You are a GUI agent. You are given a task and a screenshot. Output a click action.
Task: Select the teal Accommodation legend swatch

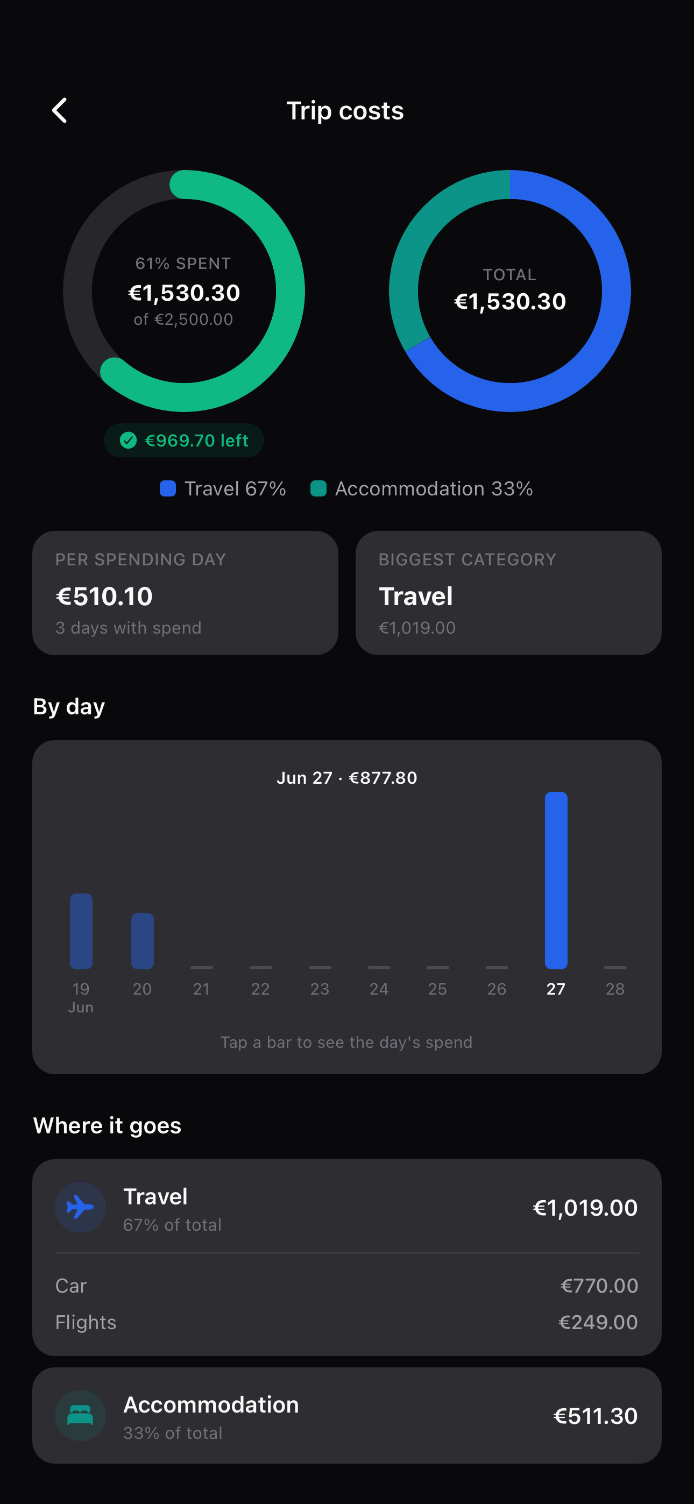318,488
